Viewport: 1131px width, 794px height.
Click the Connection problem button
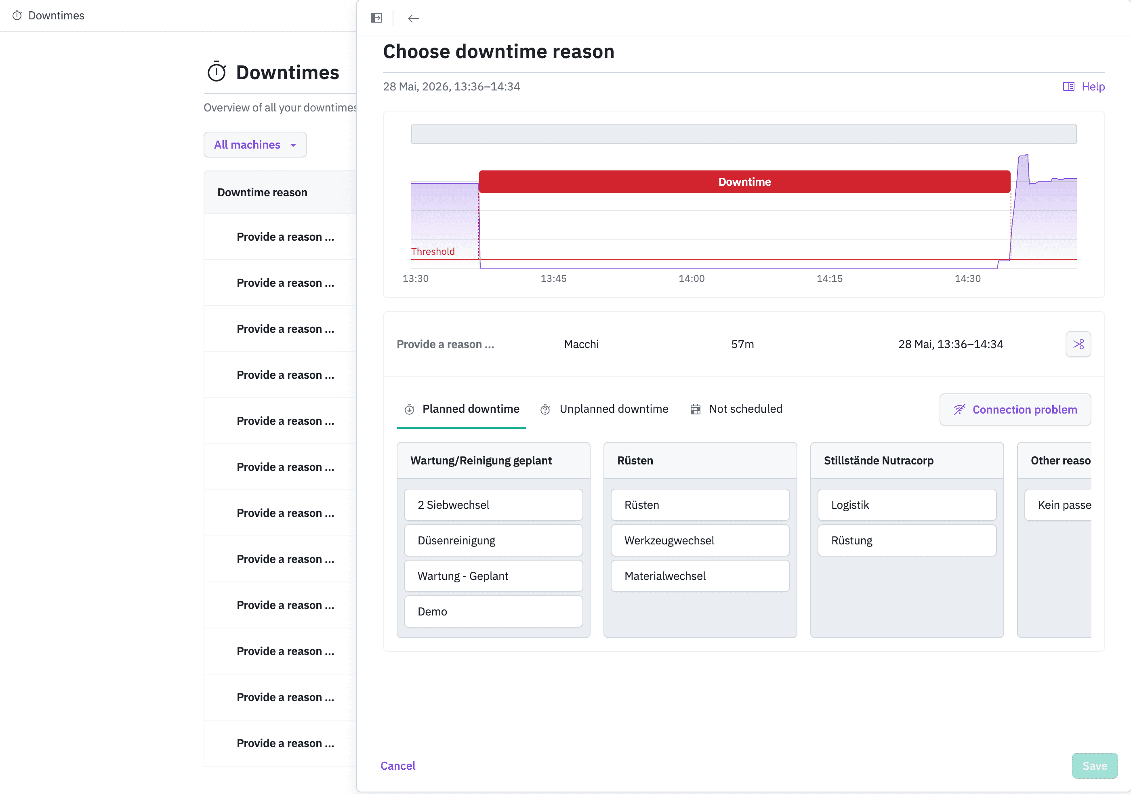tap(1015, 410)
